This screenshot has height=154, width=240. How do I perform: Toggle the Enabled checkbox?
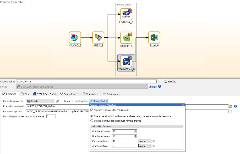point(166,81)
